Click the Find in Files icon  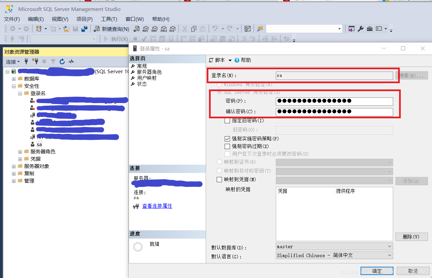(x=260, y=29)
